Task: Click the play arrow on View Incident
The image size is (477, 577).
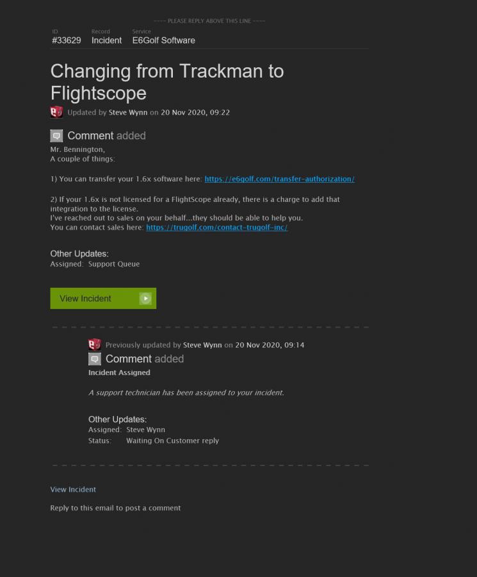Action: tap(145, 298)
